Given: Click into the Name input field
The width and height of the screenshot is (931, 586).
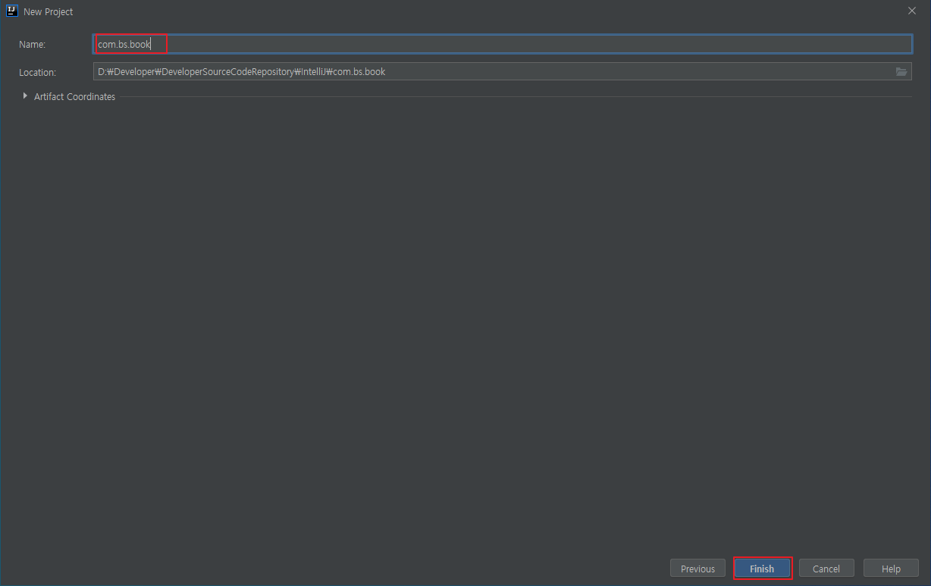Looking at the screenshot, I should (502, 44).
